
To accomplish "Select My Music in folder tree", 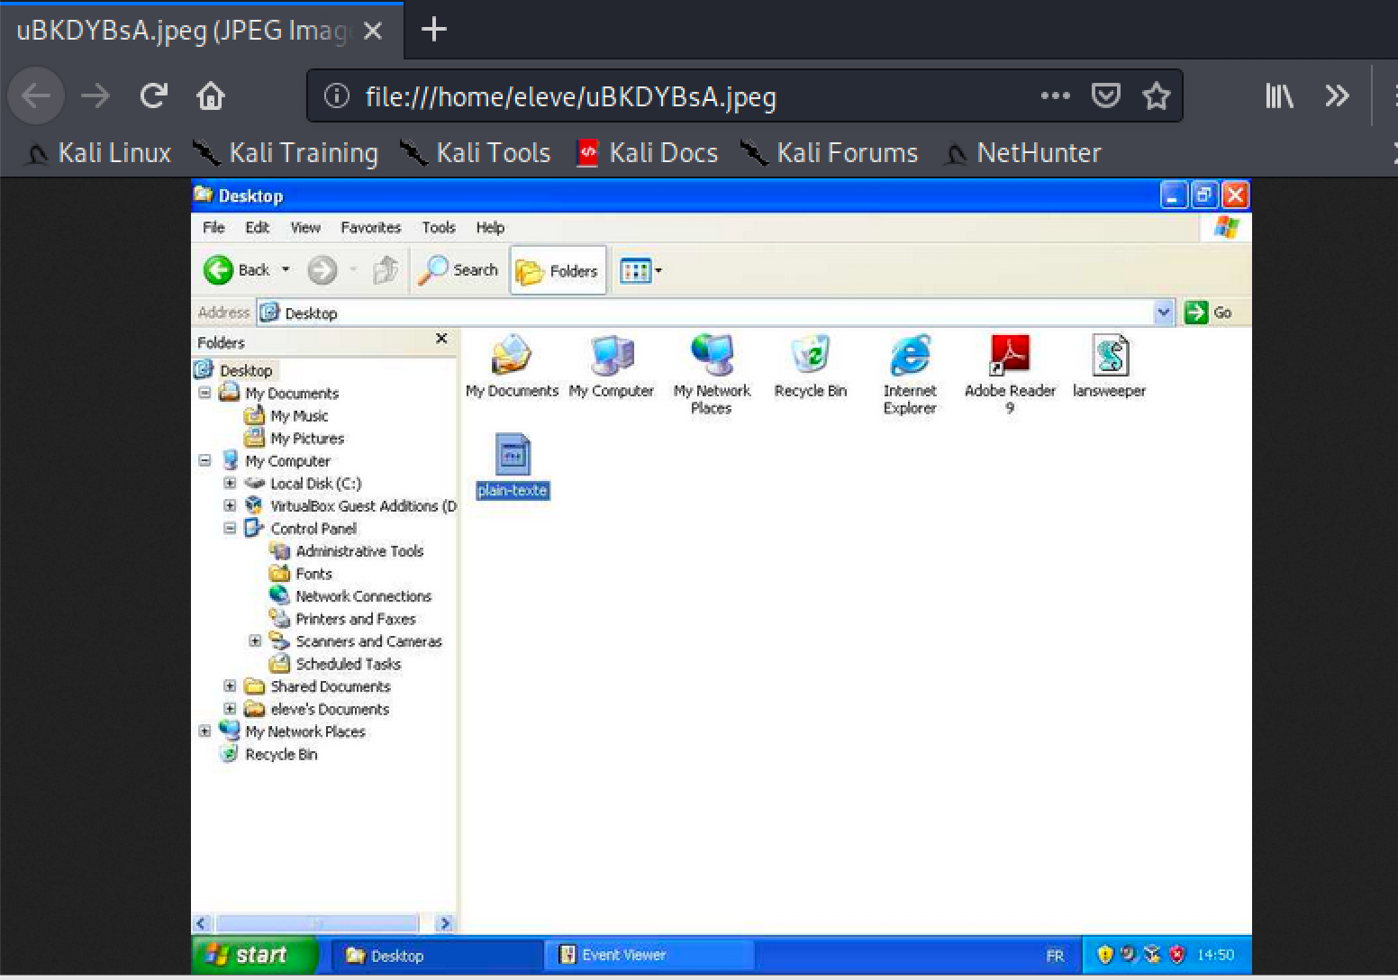I will click(x=299, y=415).
